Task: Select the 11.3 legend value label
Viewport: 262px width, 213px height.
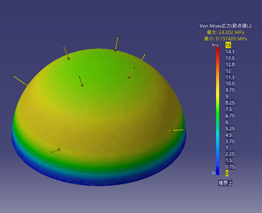Action: [230, 77]
